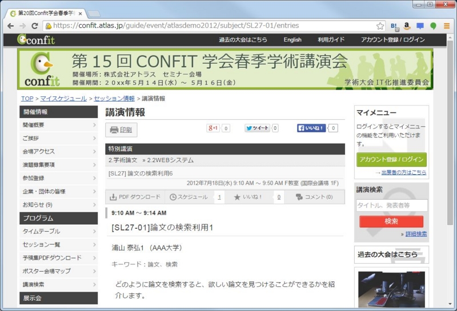Expand 開催概要 sidebar item

[59, 125]
